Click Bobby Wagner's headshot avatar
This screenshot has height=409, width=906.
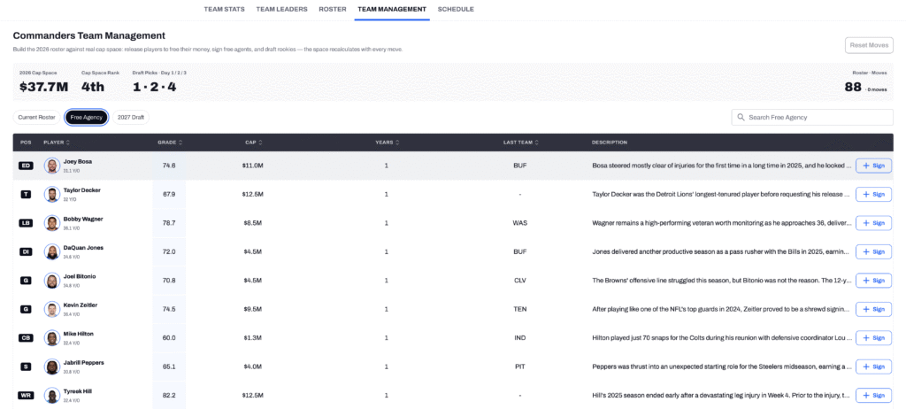[x=52, y=223]
